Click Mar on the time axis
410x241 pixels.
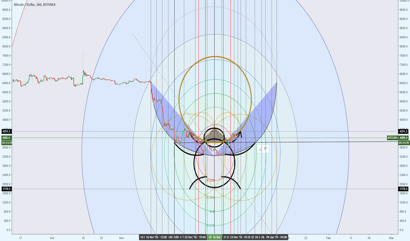click(391, 238)
